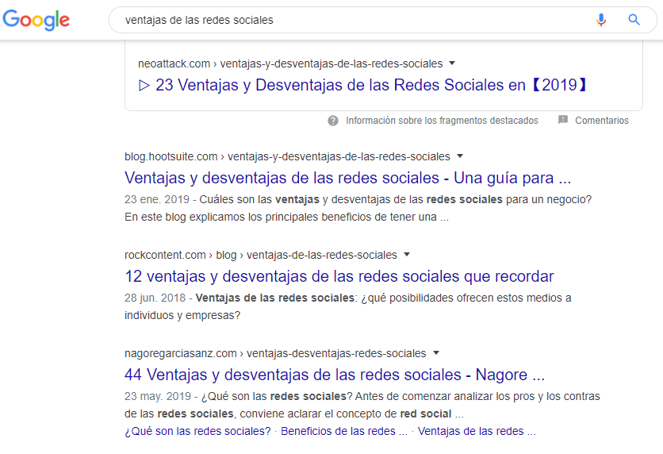Screen dimensions: 663x454
Task: Click the '23 may. 2019' snippet date
Action: click(x=158, y=397)
